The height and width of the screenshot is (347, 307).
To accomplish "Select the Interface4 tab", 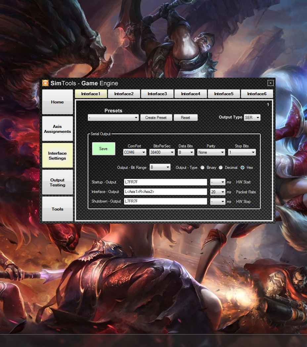I will 191,94.
